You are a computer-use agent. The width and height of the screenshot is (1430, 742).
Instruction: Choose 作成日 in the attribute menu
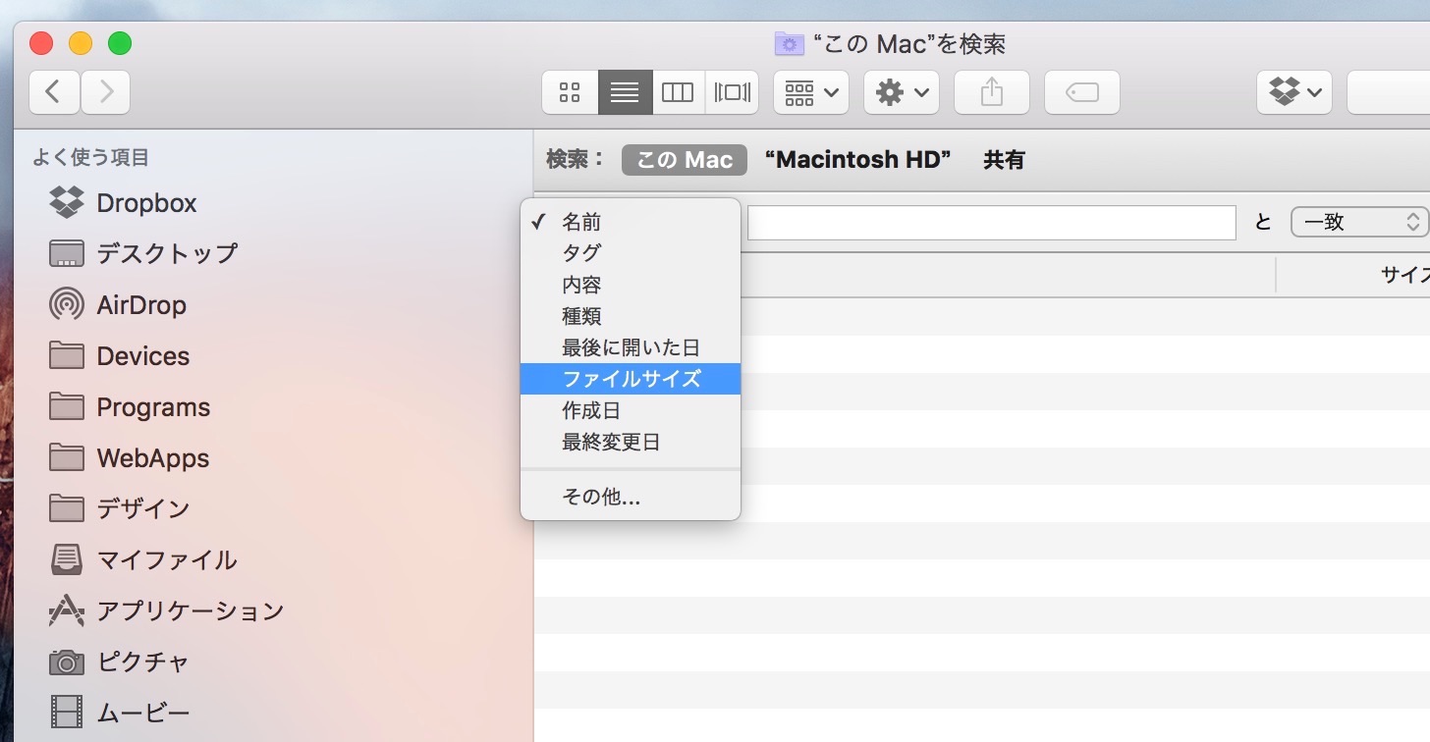631,410
